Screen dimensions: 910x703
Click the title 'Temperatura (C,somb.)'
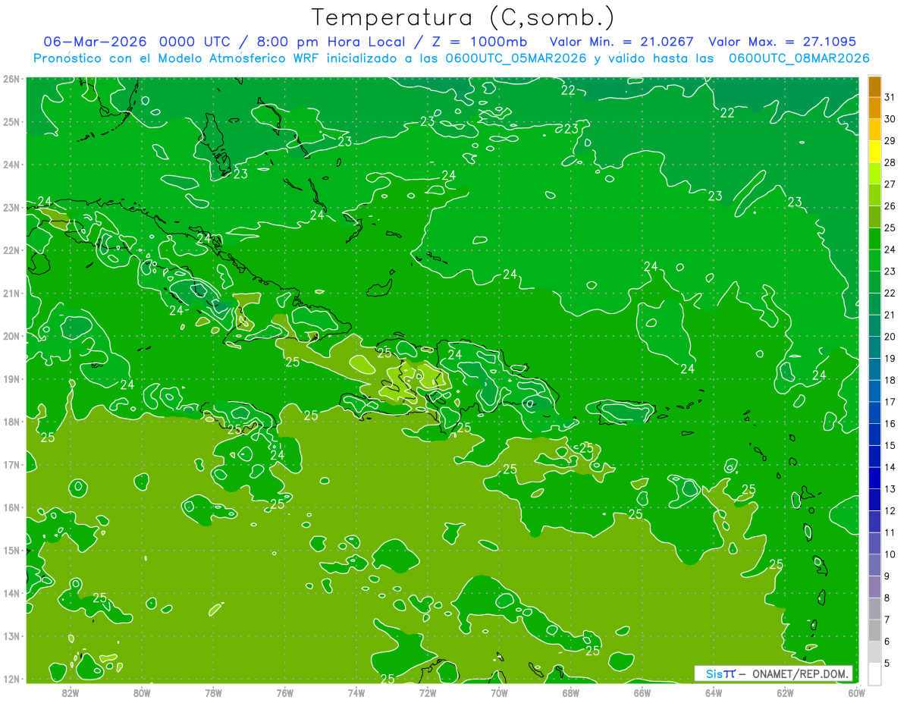pyautogui.click(x=463, y=17)
